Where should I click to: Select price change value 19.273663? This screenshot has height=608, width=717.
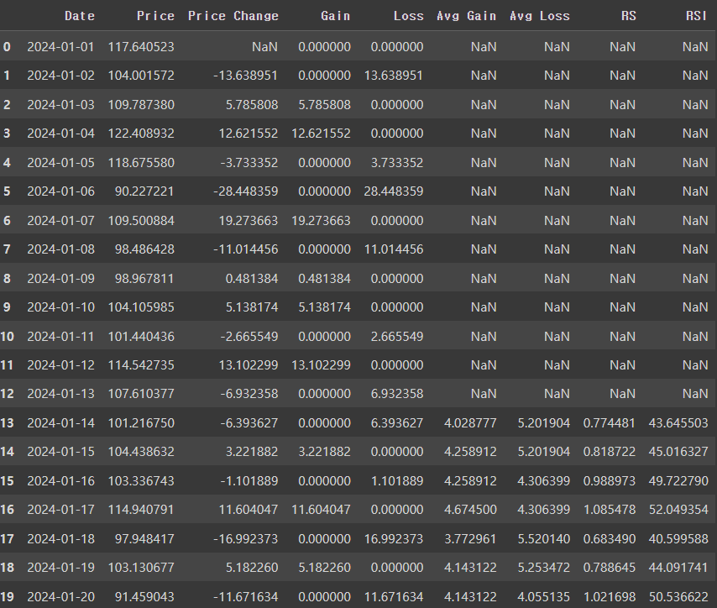click(x=249, y=221)
